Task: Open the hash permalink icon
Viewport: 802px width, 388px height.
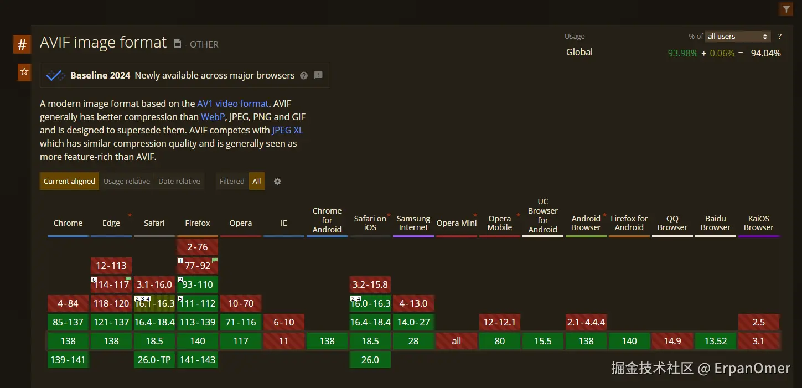Action: (22, 44)
